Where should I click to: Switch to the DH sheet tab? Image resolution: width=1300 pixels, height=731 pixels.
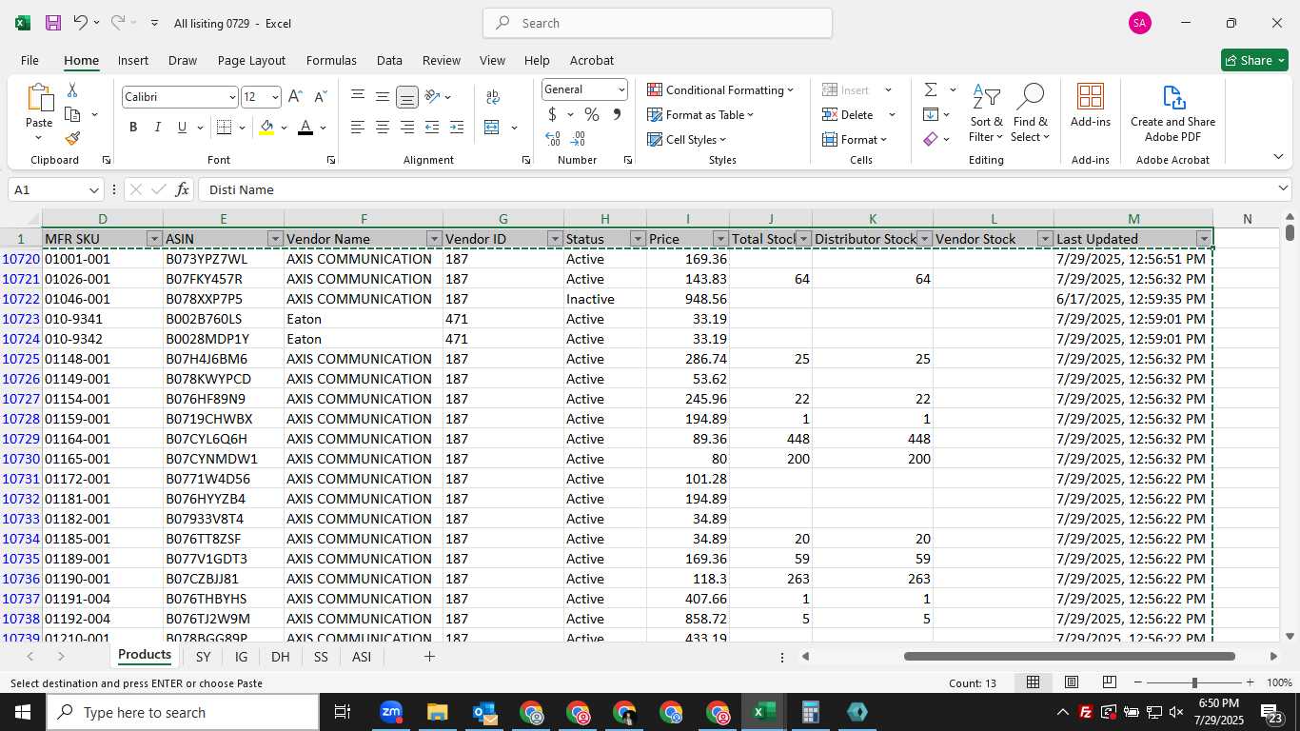280,657
